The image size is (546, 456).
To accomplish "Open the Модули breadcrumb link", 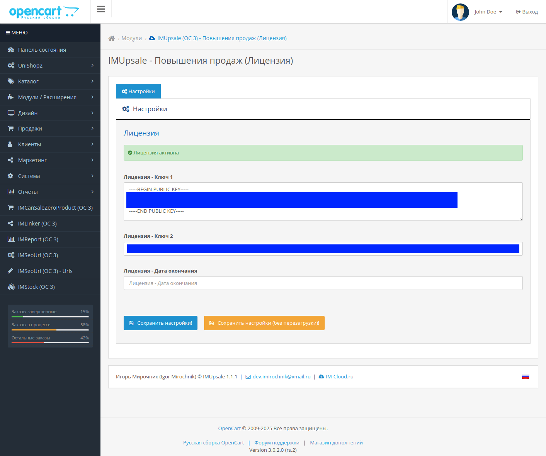I will click(132, 38).
